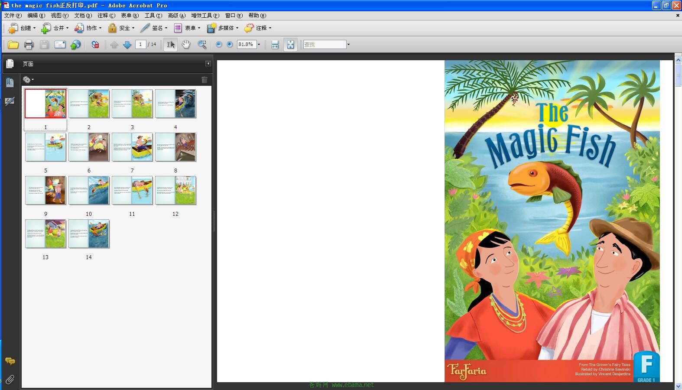The width and height of the screenshot is (682, 390).
Task: Open the 协作 (Collaborate) dropdown
Action: tap(88, 28)
